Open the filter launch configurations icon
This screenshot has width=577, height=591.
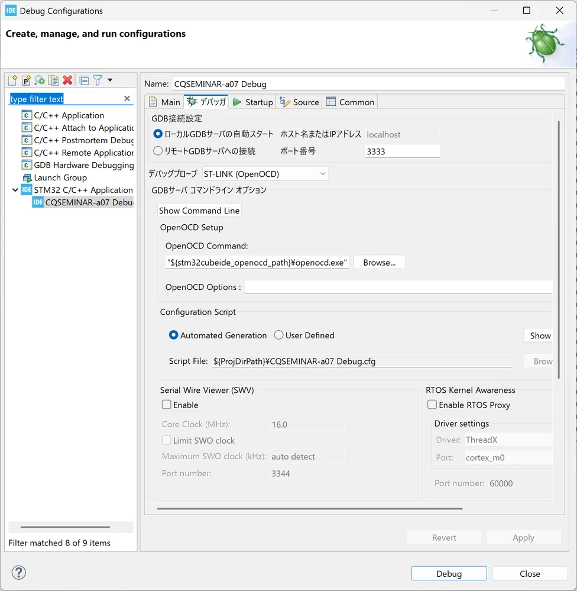click(98, 80)
